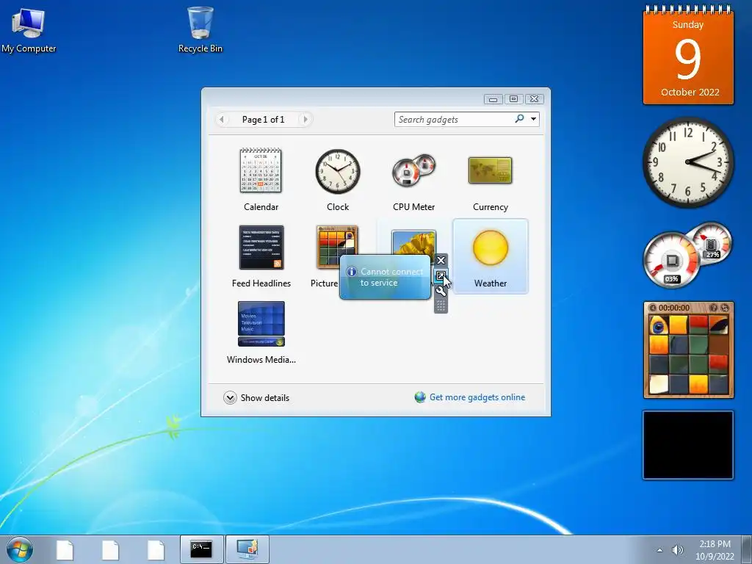Image resolution: width=752 pixels, height=564 pixels.
Task: Click the search magnifier icon
Action: (x=519, y=118)
